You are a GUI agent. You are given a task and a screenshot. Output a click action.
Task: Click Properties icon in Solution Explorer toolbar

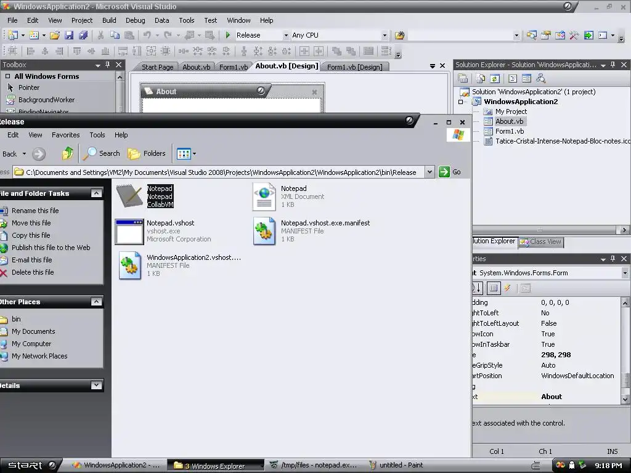click(x=463, y=78)
